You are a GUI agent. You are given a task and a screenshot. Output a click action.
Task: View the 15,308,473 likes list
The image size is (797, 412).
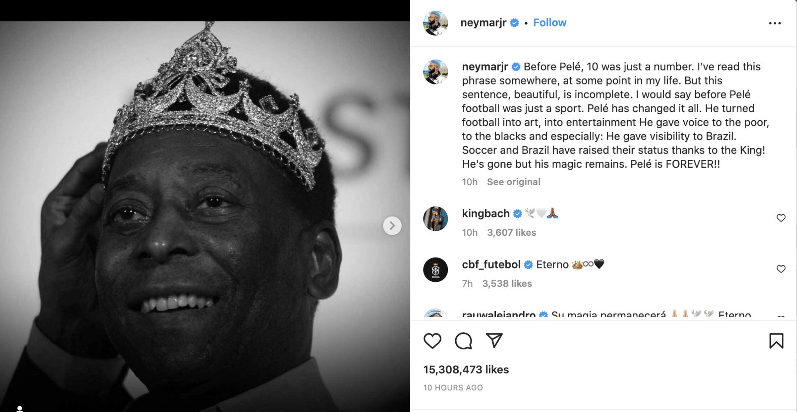466,370
